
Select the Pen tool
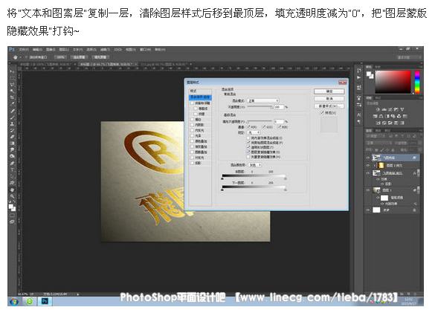coord(12,164)
